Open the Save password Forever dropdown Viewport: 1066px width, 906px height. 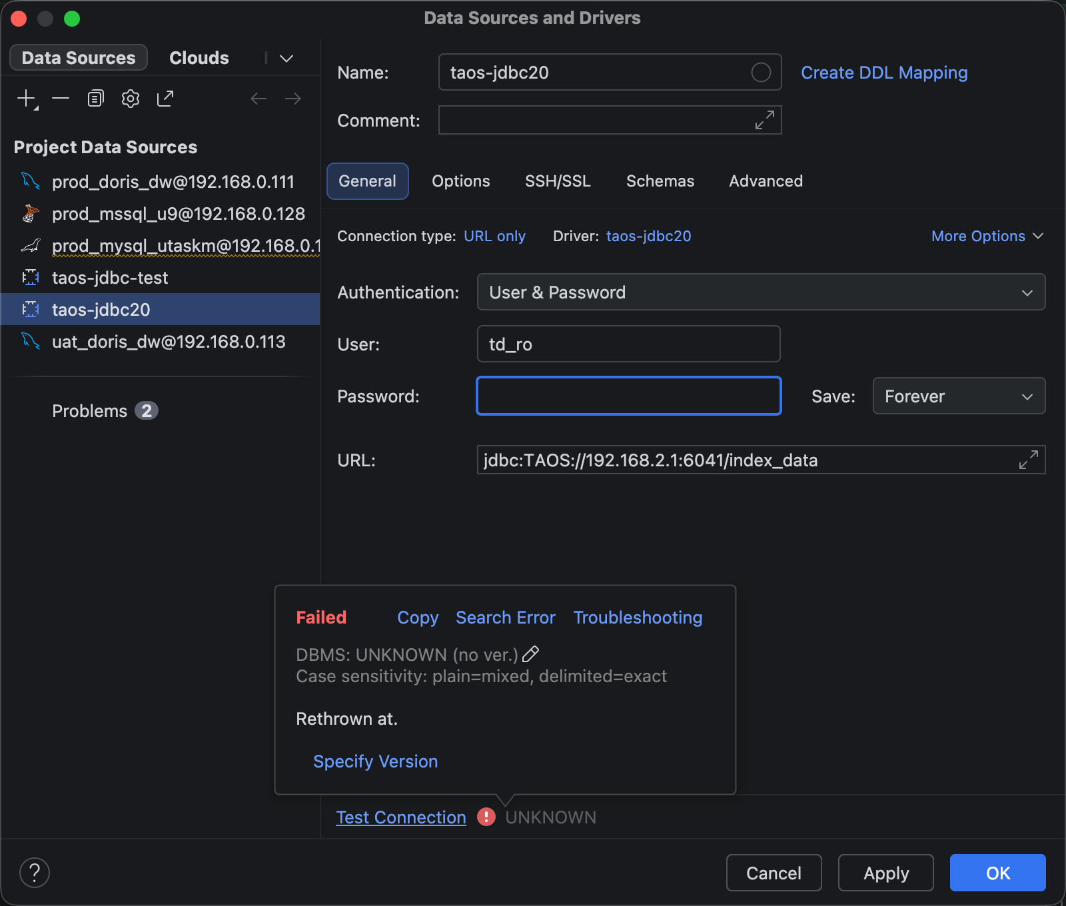coord(958,396)
